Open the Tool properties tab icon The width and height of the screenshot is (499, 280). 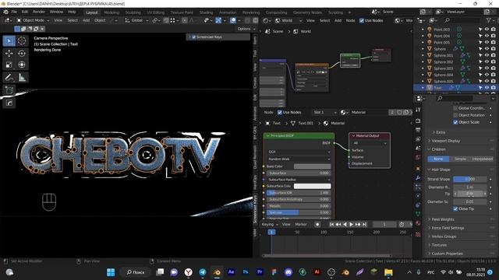pyautogui.click(x=418, y=110)
